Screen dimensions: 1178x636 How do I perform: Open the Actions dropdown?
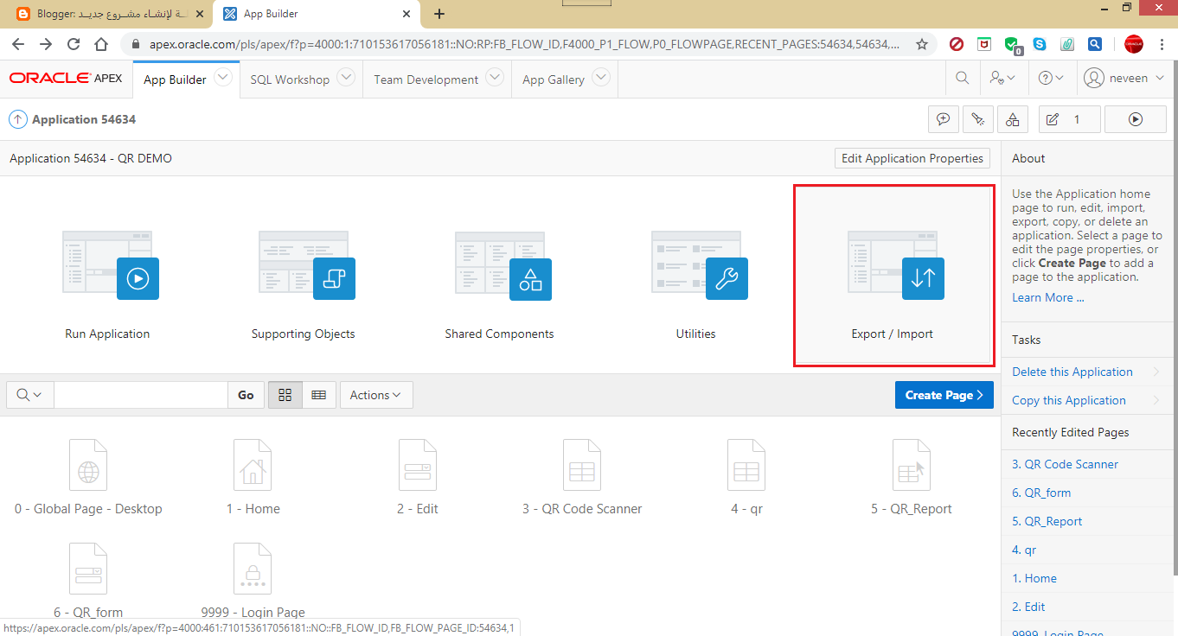click(x=375, y=395)
